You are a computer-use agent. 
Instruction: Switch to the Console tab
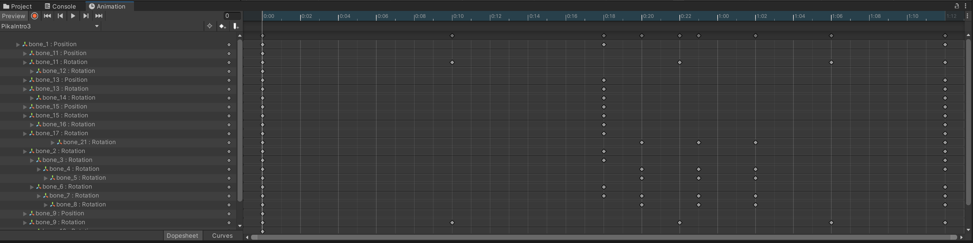pos(60,6)
